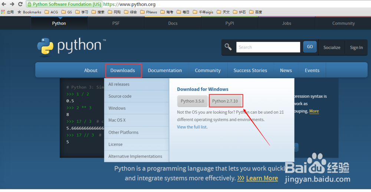
Task: Select Mac OS X in Downloads menu
Action: 137,120
